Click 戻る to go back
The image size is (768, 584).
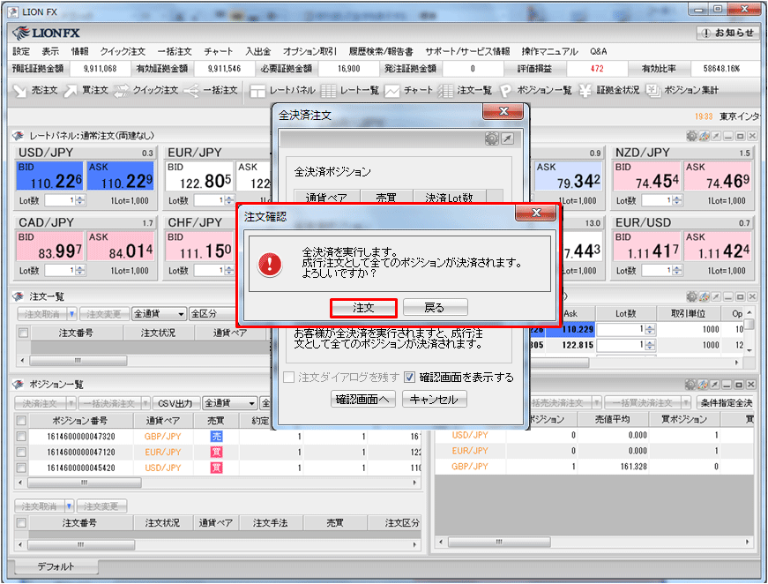coord(435,308)
